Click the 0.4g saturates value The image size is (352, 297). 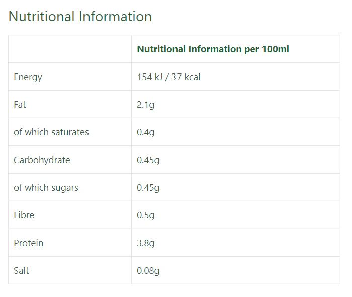145,132
